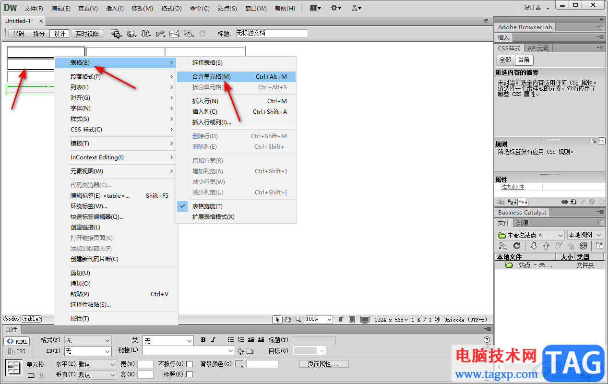Open the 修改(M) menu
608x384 pixels.
(142, 9)
